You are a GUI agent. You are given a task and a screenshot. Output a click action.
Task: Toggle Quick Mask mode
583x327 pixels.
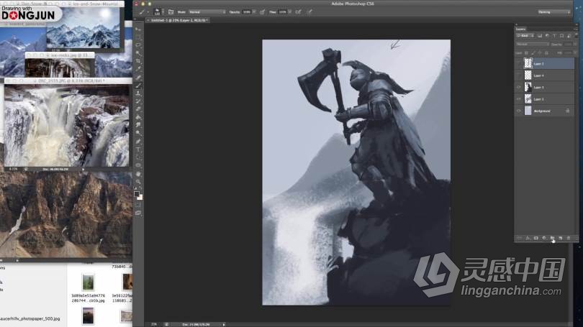coord(138,205)
